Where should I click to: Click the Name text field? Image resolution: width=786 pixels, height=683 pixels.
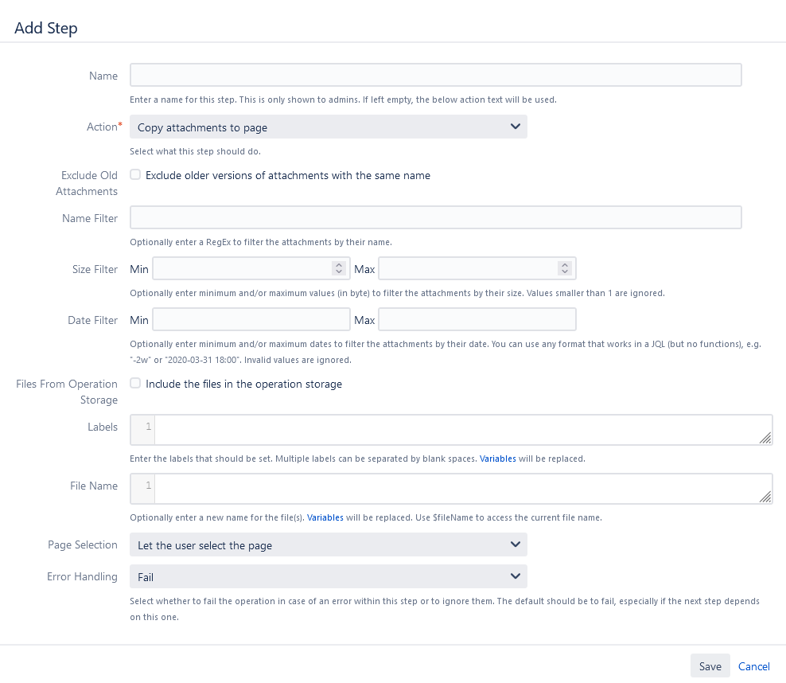[435, 75]
